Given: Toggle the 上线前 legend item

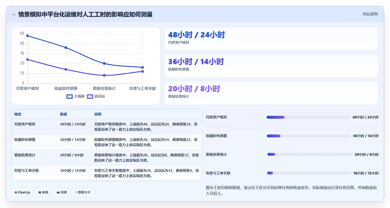Looking at the screenshot, I should point(76,96).
